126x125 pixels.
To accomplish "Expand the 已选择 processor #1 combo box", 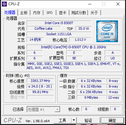I will [43, 109].
